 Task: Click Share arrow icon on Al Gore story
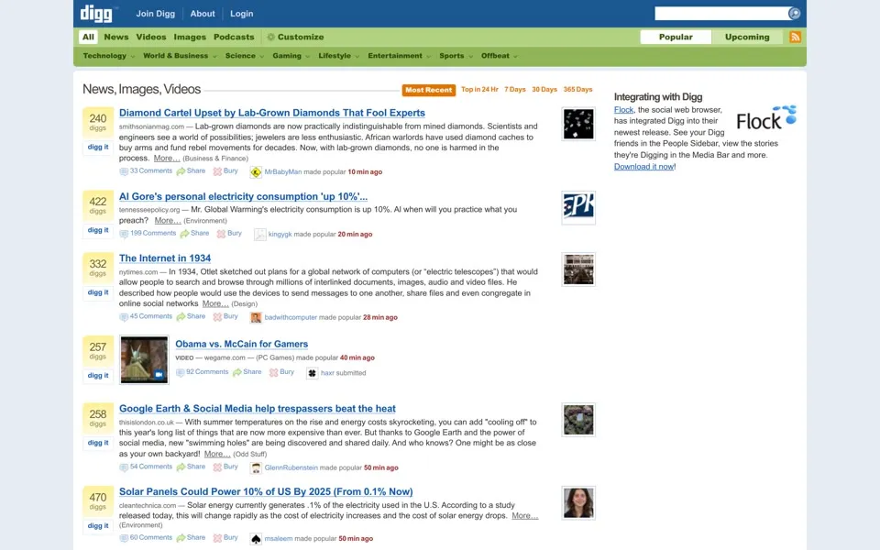pyautogui.click(x=184, y=234)
